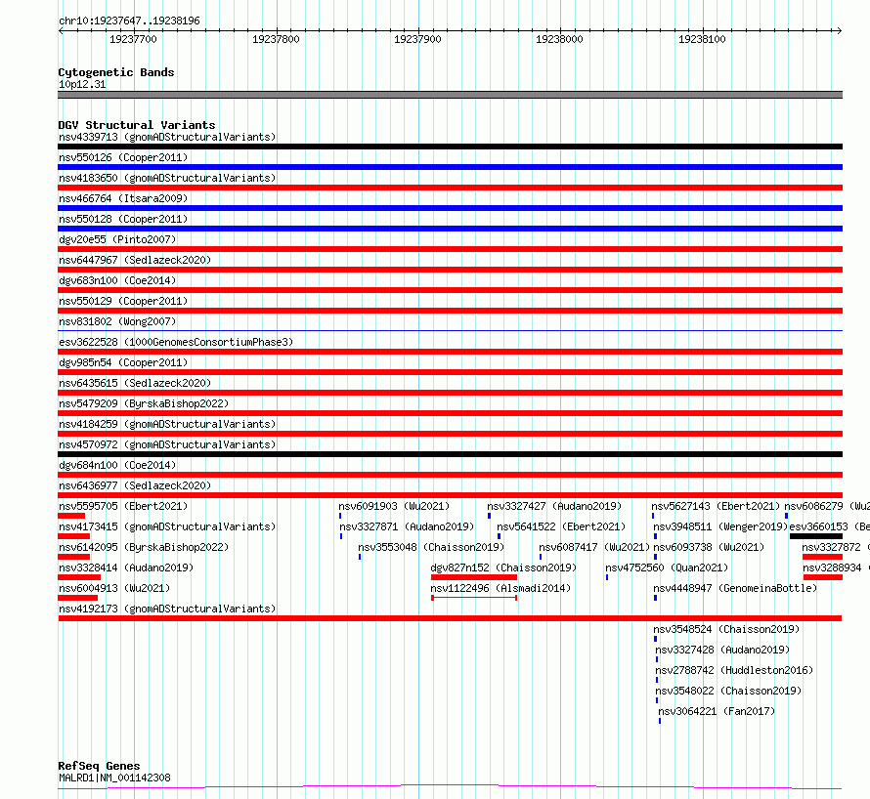Screen dimensions: 870x799
Task: Click the MALRD1|NM_001142308 gene label
Action: (x=114, y=778)
